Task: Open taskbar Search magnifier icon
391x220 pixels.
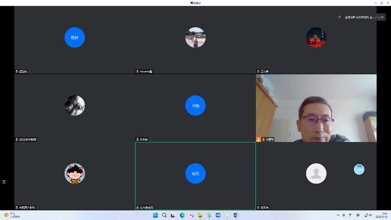Action: pyautogui.click(x=165, y=215)
